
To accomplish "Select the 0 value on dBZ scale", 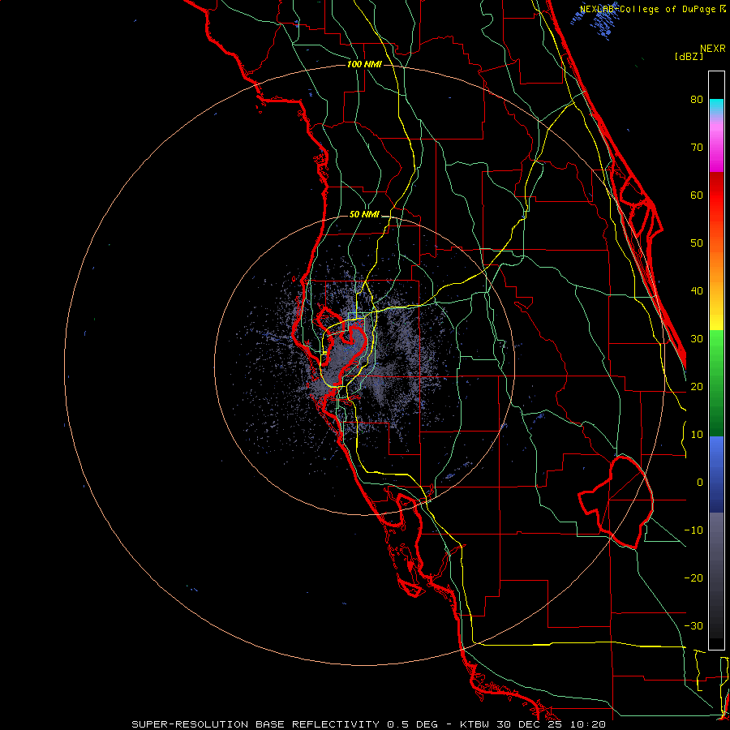I will [700, 483].
